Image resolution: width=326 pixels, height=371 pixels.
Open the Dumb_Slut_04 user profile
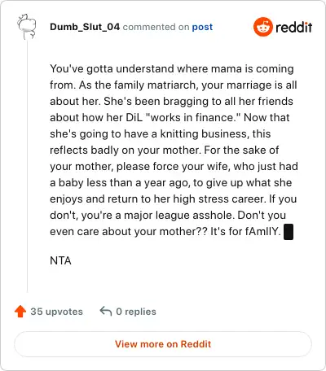click(85, 27)
